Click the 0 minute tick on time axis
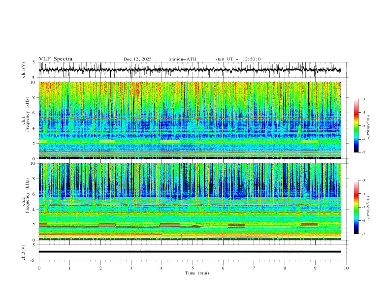390x301 pixels. point(39,268)
